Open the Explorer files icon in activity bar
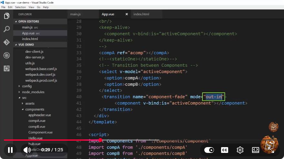284x159 pixels. 6,16
